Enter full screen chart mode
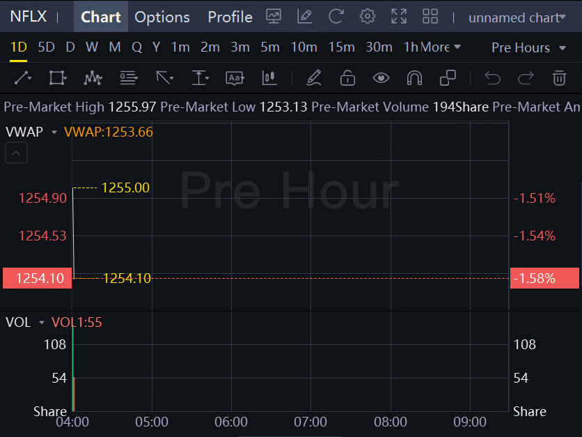 [399, 17]
